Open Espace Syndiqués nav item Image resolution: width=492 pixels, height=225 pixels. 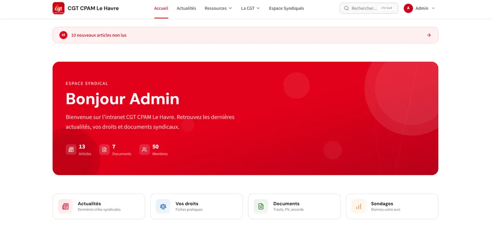pos(286,8)
